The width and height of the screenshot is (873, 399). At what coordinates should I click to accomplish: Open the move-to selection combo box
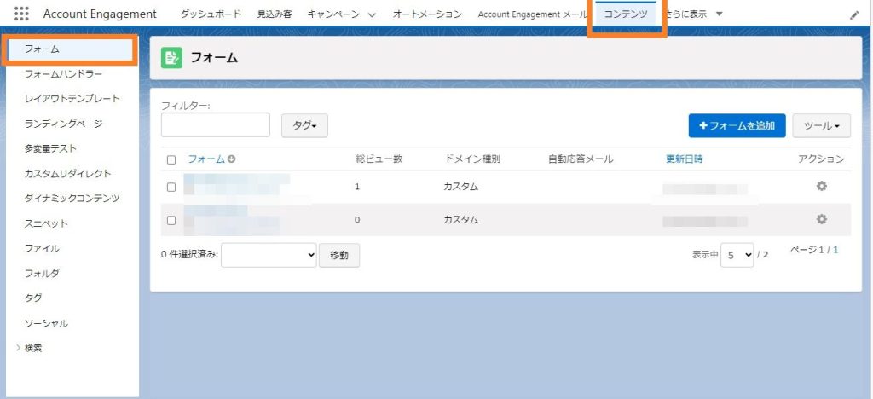click(269, 255)
